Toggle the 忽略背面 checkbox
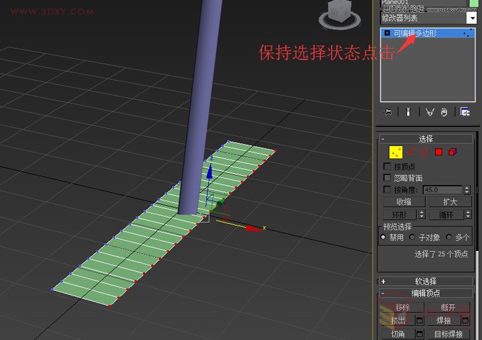 coord(387,177)
